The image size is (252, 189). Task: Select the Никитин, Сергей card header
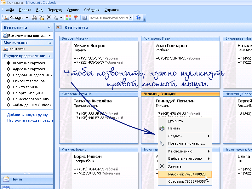[x=238, y=94]
